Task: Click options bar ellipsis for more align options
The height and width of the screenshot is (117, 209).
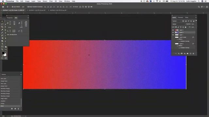Action: pyautogui.click(x=71, y=7)
